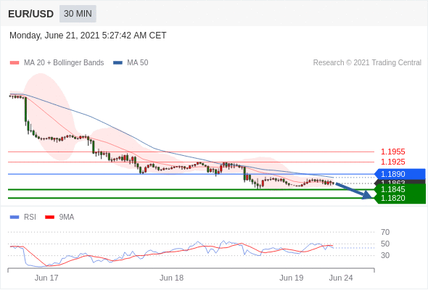Click the green 1.1820 target price tag
The image size is (428, 290).
pos(400,199)
